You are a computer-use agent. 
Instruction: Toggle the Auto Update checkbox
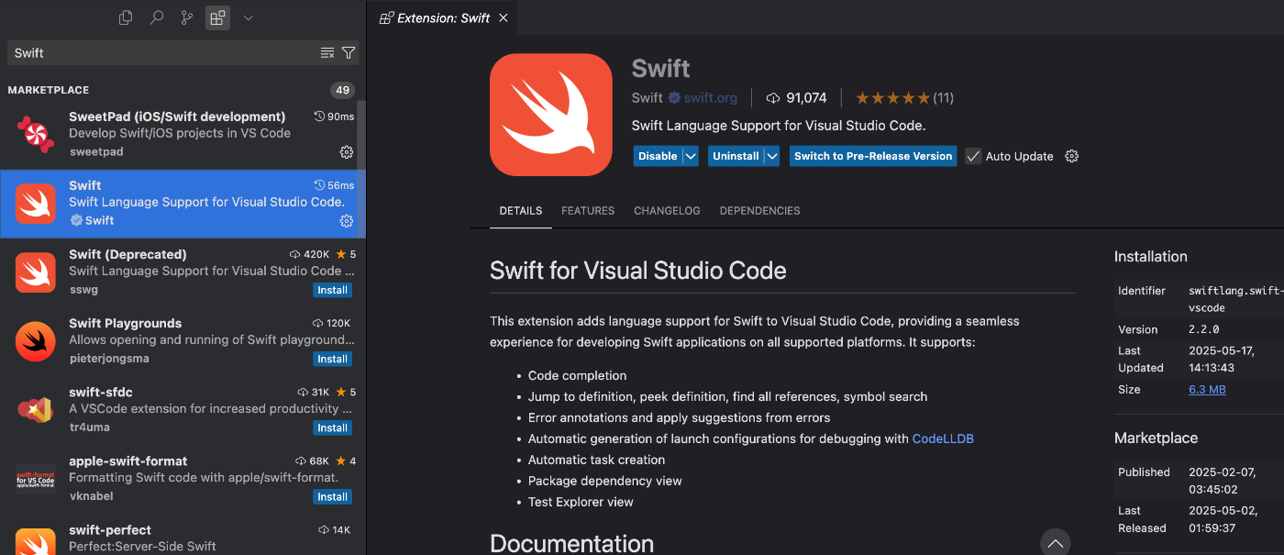point(973,156)
